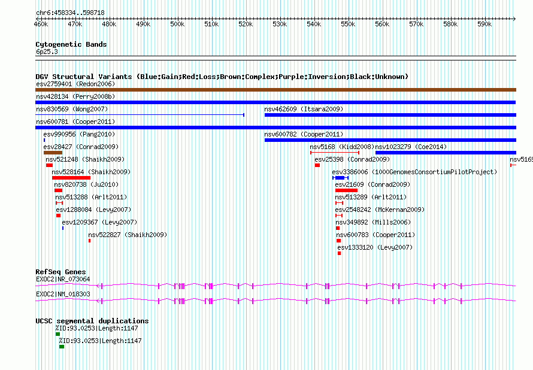This screenshot has width=533, height=370.
Task: Click the 550k ruler tick label
Action: tap(348, 24)
